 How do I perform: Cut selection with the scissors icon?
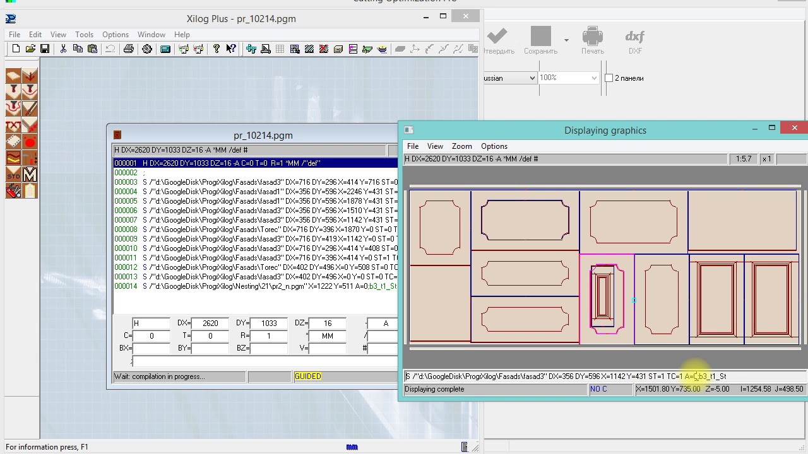pos(63,49)
